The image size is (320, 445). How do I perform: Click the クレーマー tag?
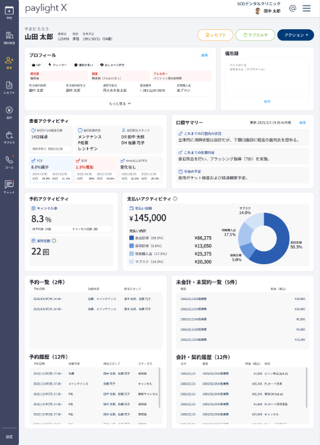[x=58, y=65]
